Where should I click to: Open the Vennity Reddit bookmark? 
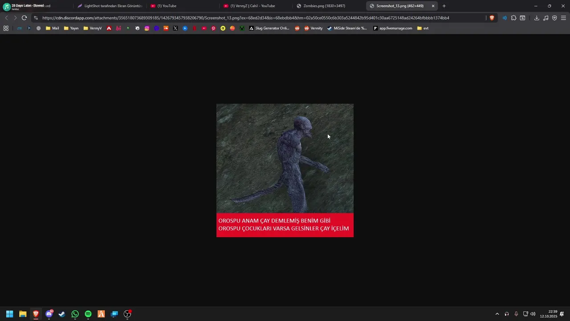coord(313,28)
